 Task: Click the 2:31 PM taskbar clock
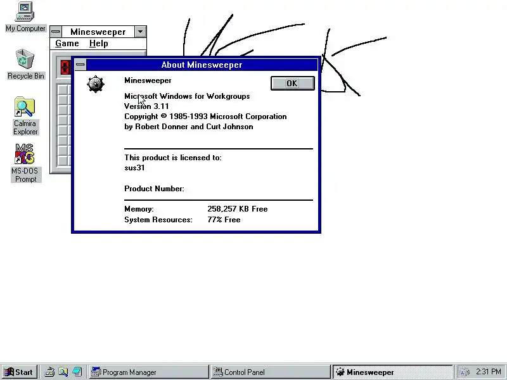coord(489,372)
